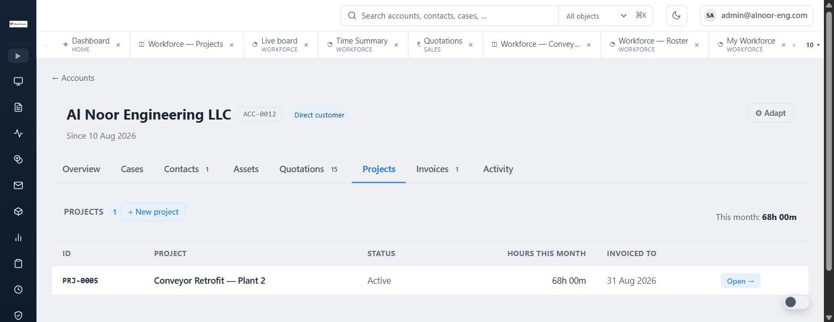Open the monitor icon in sidebar
Image resolution: width=834 pixels, height=322 pixels.
18,81
